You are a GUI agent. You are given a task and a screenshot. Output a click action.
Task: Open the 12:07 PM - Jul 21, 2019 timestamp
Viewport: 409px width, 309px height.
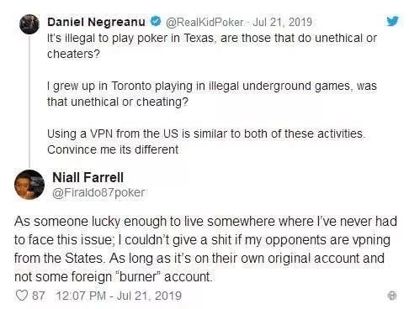tap(119, 296)
